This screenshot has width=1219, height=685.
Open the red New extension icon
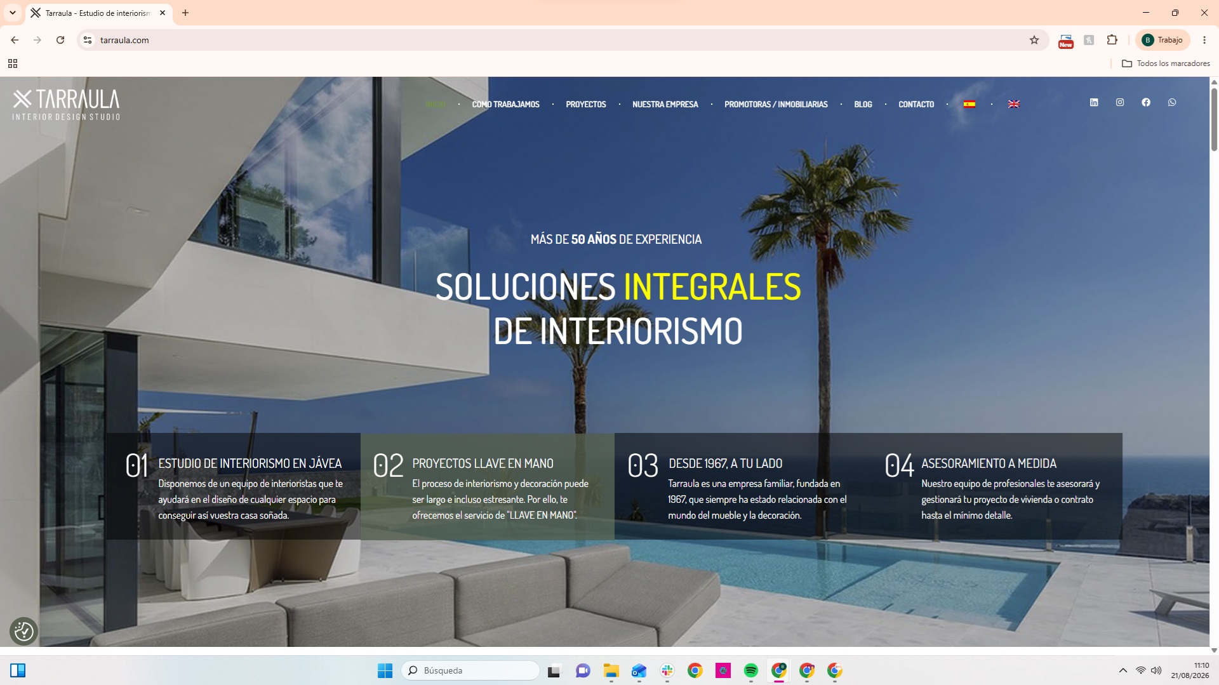click(x=1066, y=41)
